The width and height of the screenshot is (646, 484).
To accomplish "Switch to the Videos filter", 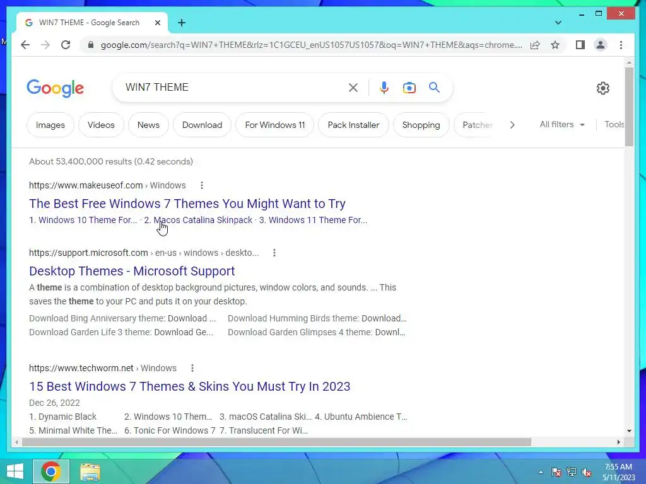I will 101,125.
